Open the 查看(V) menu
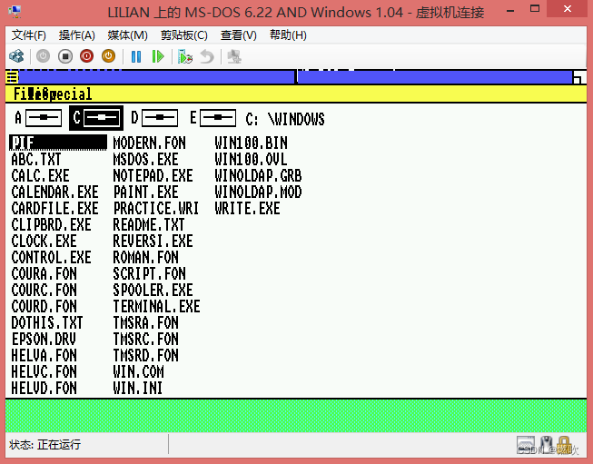 [239, 35]
